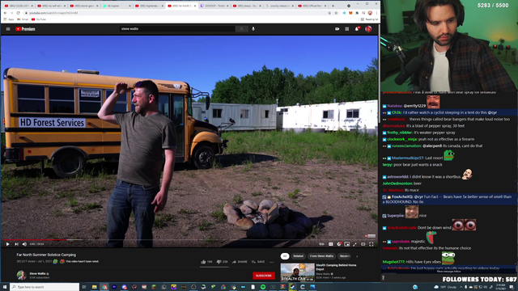Select the 'All' filter chip
The image size is (518, 291).
tap(285, 256)
